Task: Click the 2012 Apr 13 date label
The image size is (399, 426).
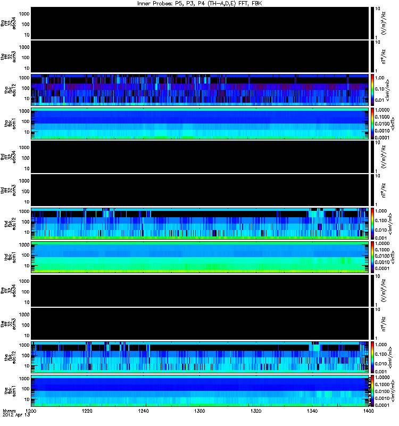Action: tap(16, 415)
